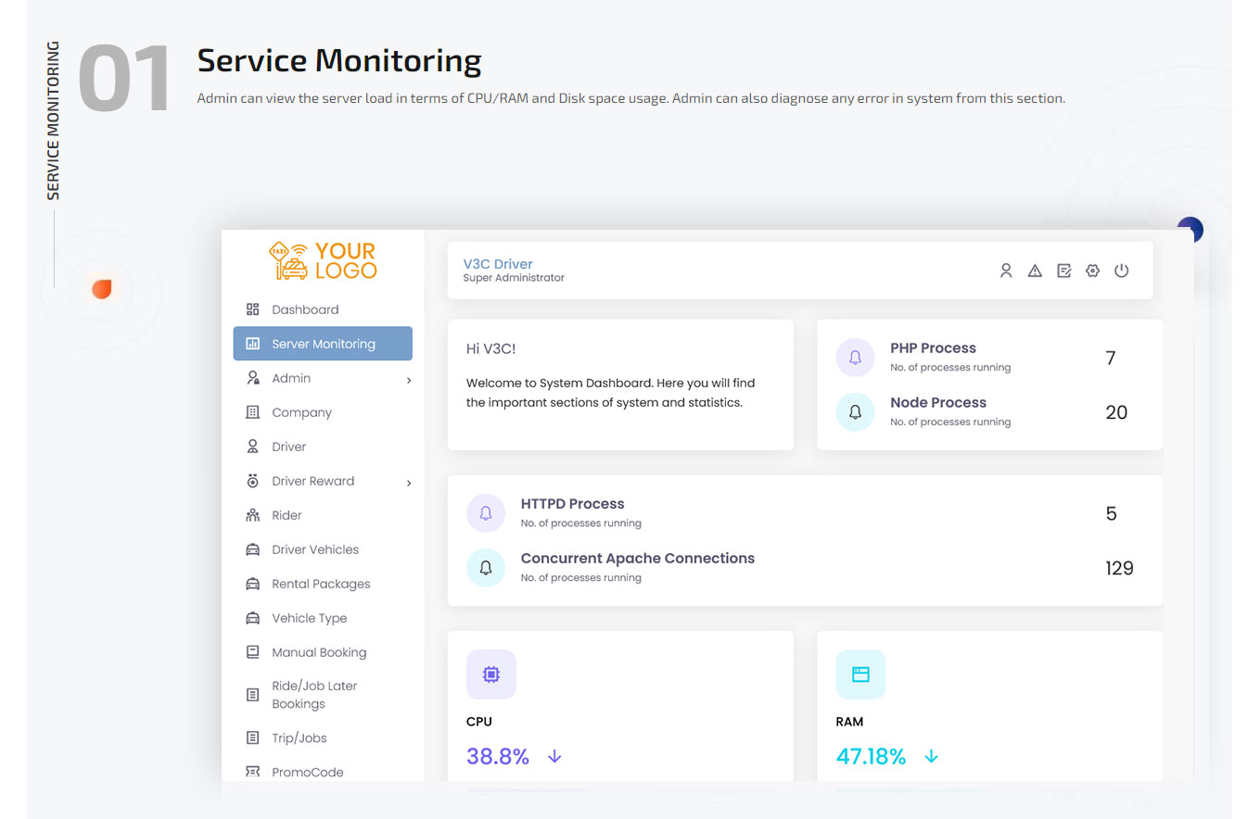Click the Driver person icon

point(252,447)
